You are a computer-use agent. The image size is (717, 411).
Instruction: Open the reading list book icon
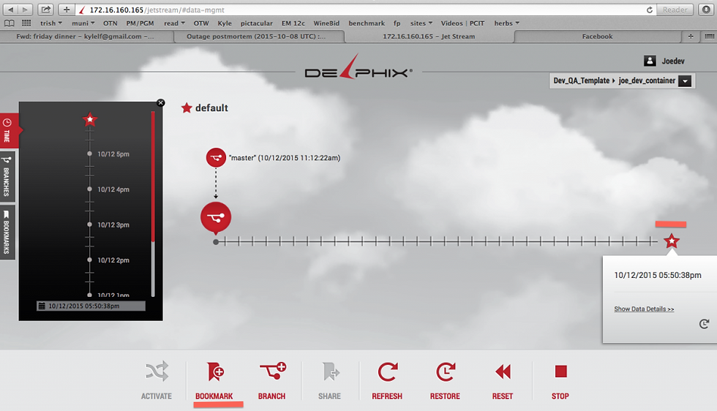point(9,23)
